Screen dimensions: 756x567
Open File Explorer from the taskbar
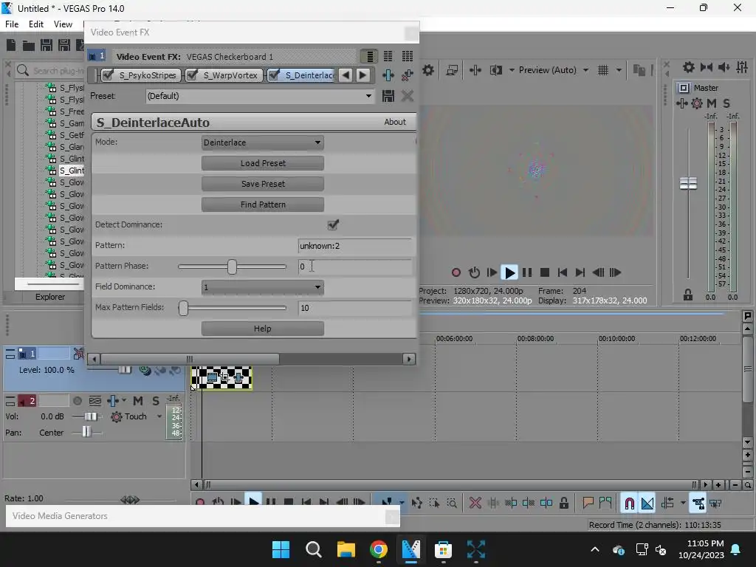pyautogui.click(x=346, y=549)
